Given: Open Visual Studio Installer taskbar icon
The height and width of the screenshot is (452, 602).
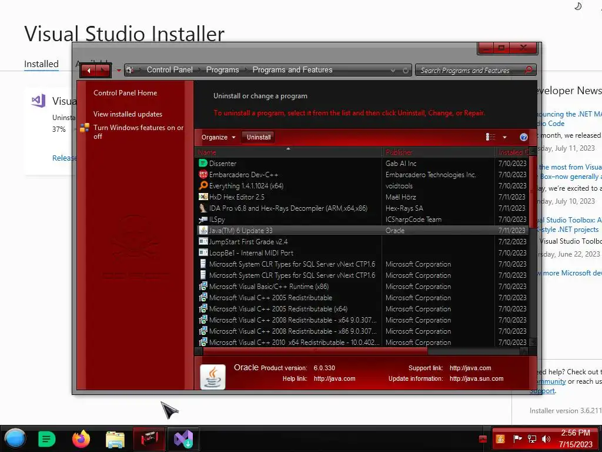Looking at the screenshot, I should point(183,439).
